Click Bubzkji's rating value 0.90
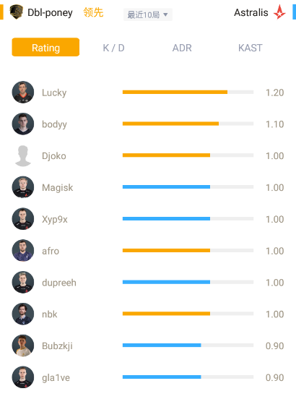The width and height of the screenshot is (296, 399). (274, 346)
